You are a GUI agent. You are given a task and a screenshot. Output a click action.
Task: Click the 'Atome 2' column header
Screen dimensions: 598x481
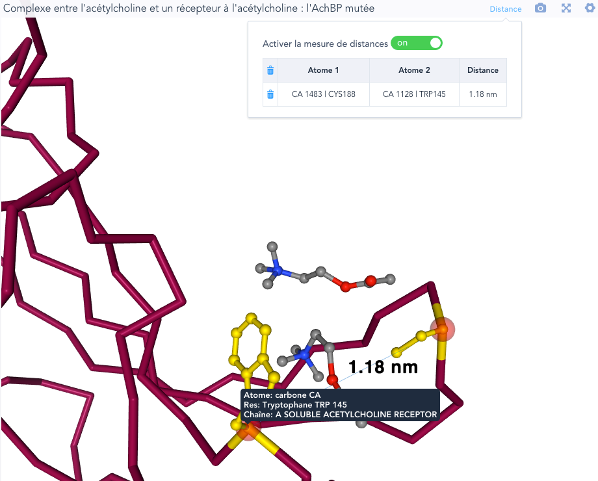414,70
